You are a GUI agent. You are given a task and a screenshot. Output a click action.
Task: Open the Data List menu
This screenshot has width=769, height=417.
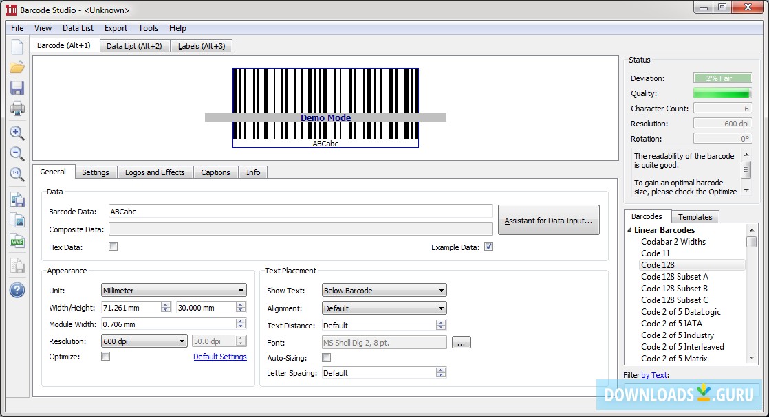pos(78,28)
